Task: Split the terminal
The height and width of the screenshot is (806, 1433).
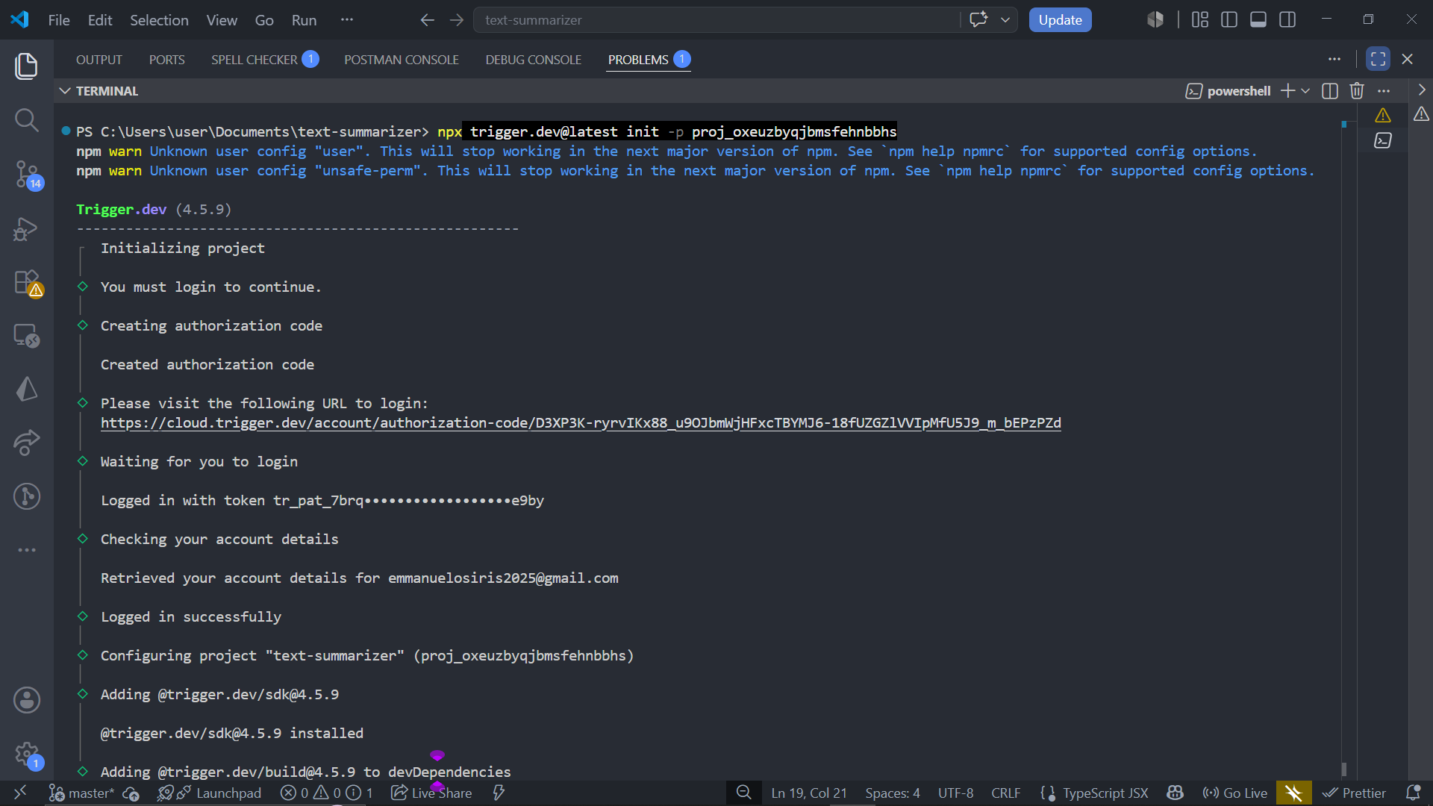Action: click(x=1330, y=91)
